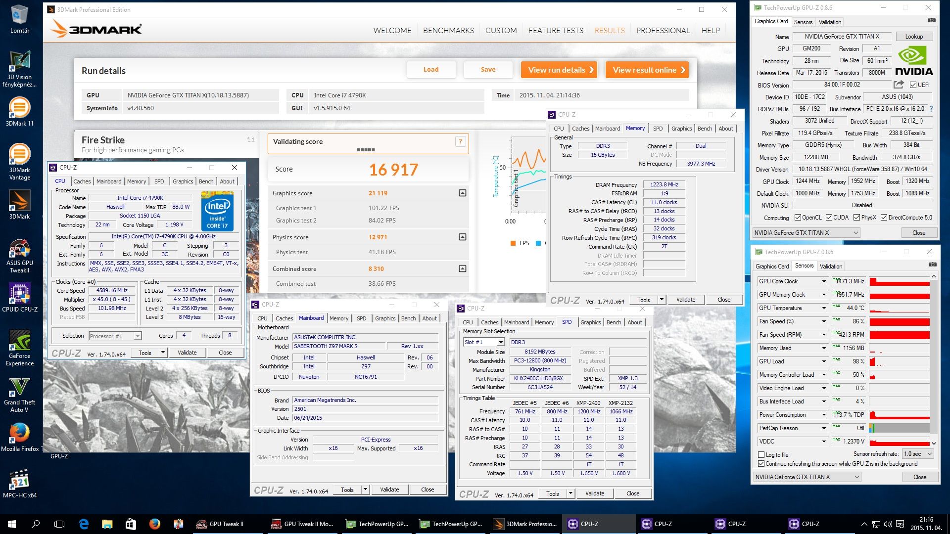Open FEATURE TESTS tab in 3DMark
Viewport: 950px width, 534px height.
pos(556,31)
